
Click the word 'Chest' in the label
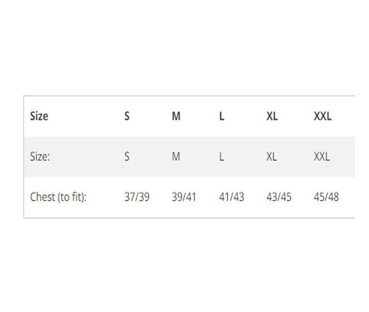42,197
